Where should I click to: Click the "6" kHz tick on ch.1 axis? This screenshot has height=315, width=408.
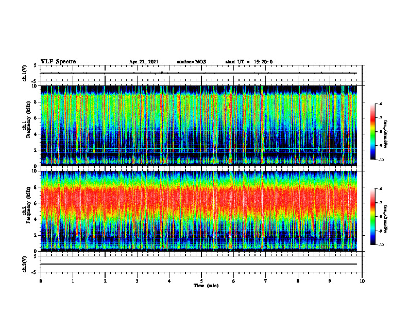pyautogui.click(x=36, y=118)
